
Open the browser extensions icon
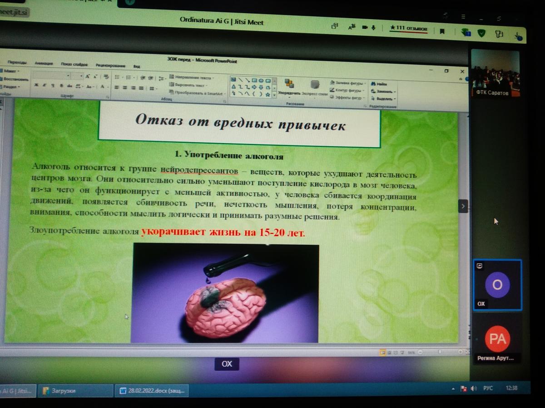coord(499,34)
